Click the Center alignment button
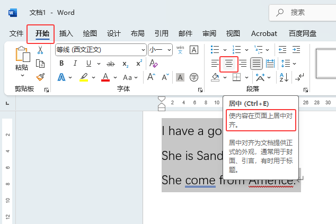The image size is (336, 224). tap(228, 64)
